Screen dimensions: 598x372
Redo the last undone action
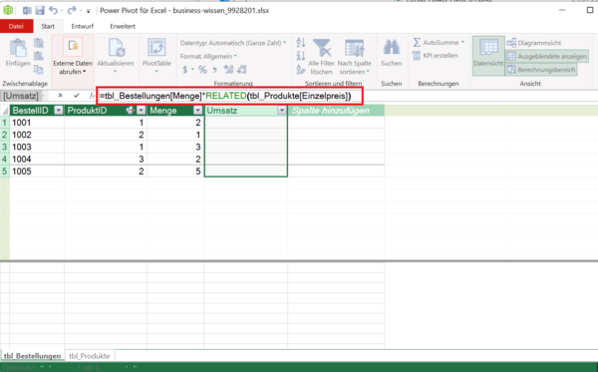72,11
